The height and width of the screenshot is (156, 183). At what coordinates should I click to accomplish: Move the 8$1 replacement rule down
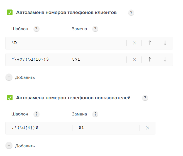(165, 60)
